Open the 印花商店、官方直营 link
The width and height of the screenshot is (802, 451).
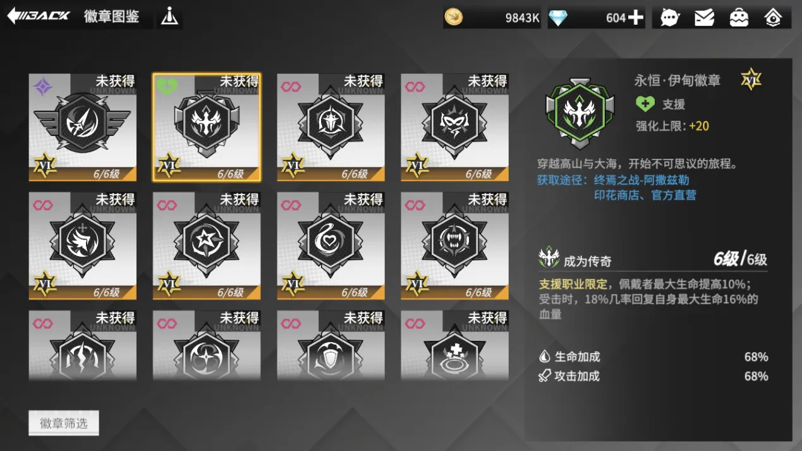[x=645, y=195]
